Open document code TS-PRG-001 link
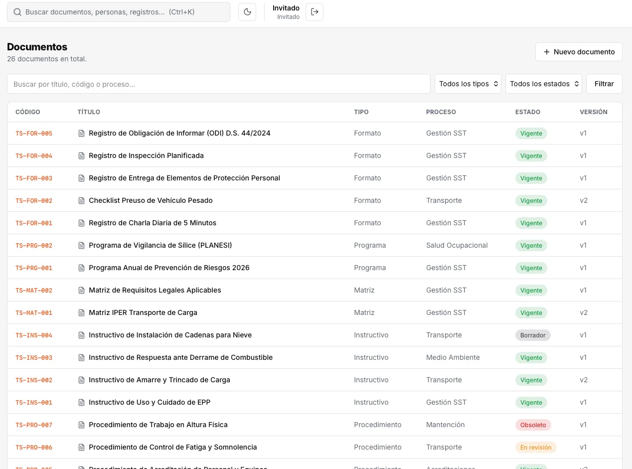 34,268
